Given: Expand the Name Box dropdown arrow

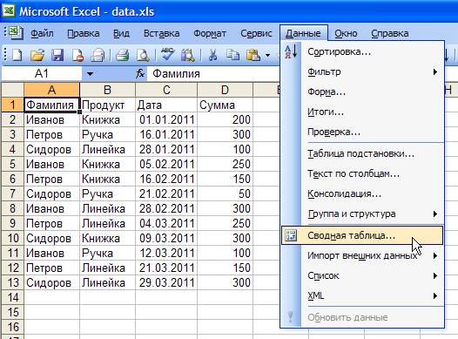Looking at the screenshot, I should point(90,74).
